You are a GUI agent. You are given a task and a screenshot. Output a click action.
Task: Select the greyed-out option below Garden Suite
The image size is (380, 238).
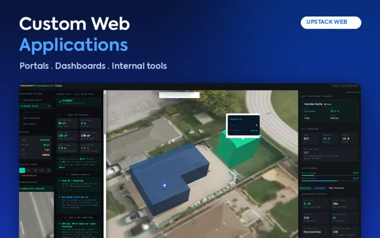tap(35, 112)
